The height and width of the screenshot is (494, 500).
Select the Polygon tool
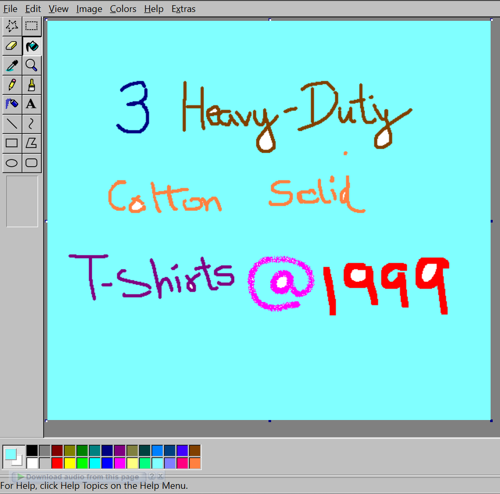point(32,143)
